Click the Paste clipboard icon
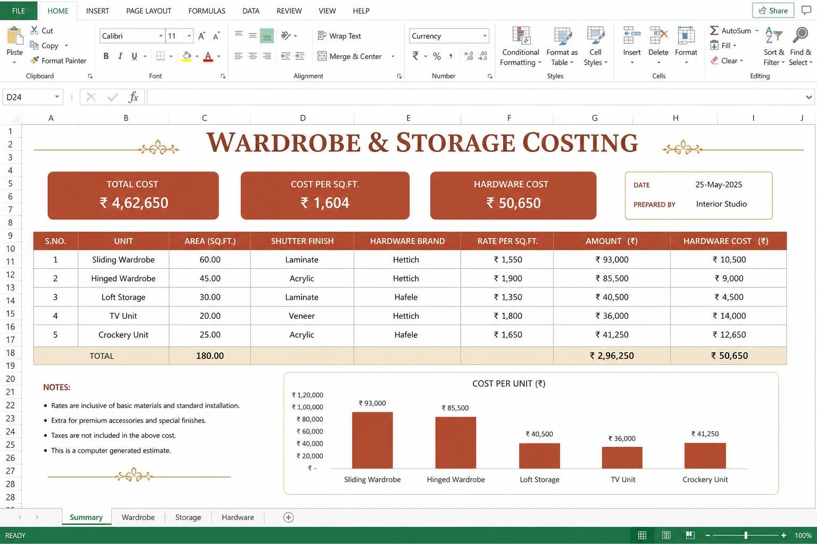The height and width of the screenshot is (544, 817). tap(14, 36)
